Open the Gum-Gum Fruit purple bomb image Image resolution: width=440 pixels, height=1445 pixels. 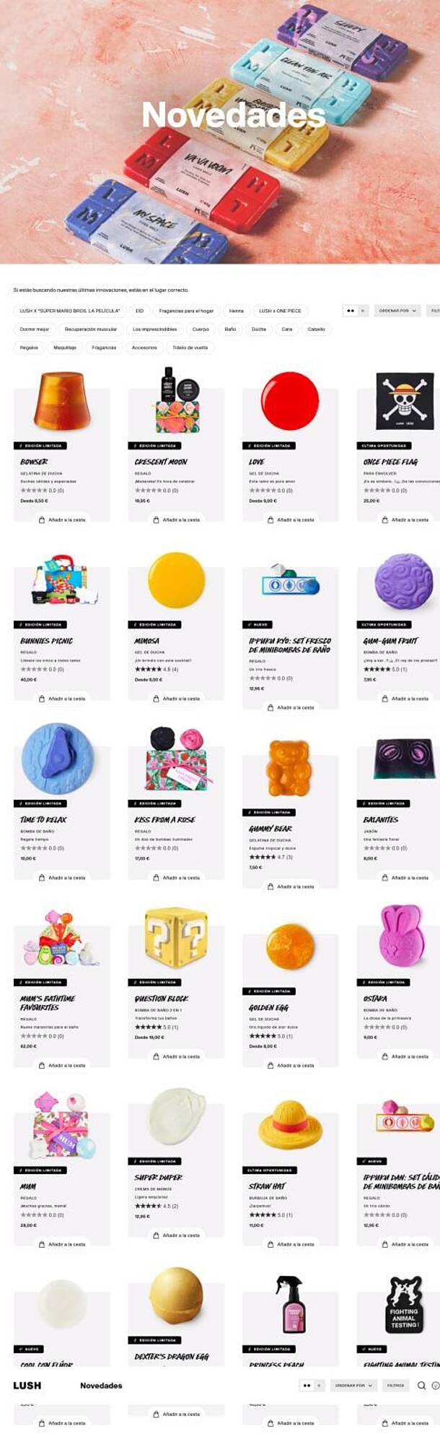tap(403, 582)
